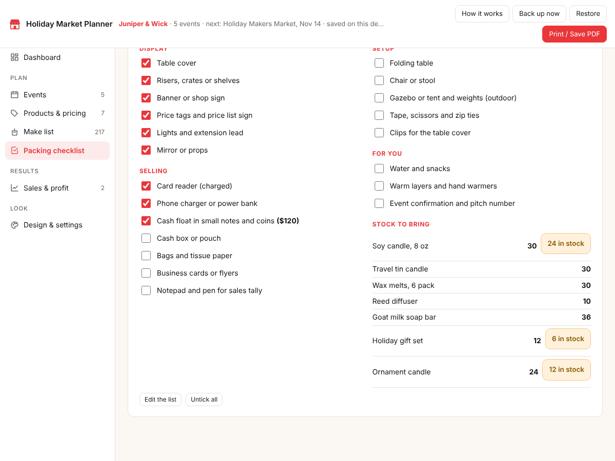Check Water and snacks
615x461 pixels.
[x=379, y=169]
